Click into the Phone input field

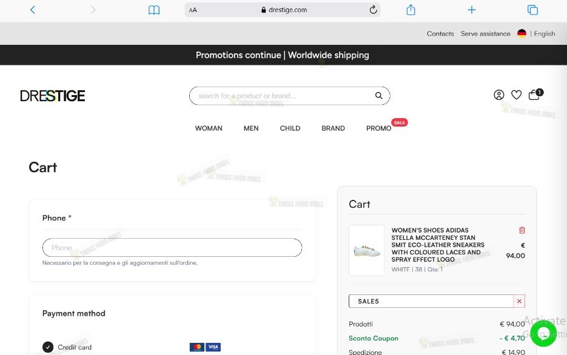[x=172, y=248]
